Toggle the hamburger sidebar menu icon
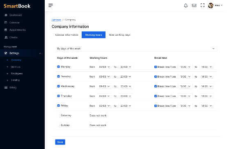Image resolution: width=227 pixels, height=149 pixels. (x=50, y=5)
